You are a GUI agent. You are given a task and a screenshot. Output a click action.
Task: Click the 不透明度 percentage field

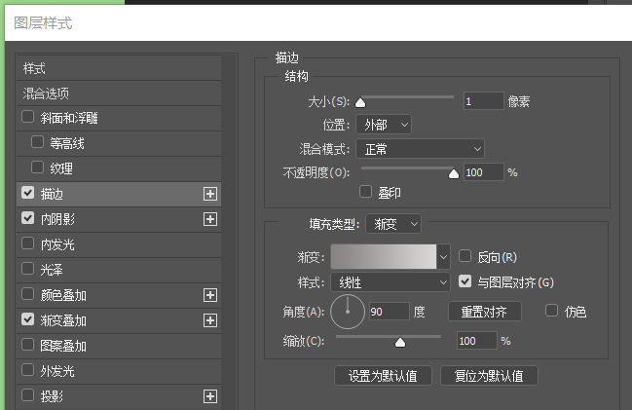pyautogui.click(x=484, y=172)
